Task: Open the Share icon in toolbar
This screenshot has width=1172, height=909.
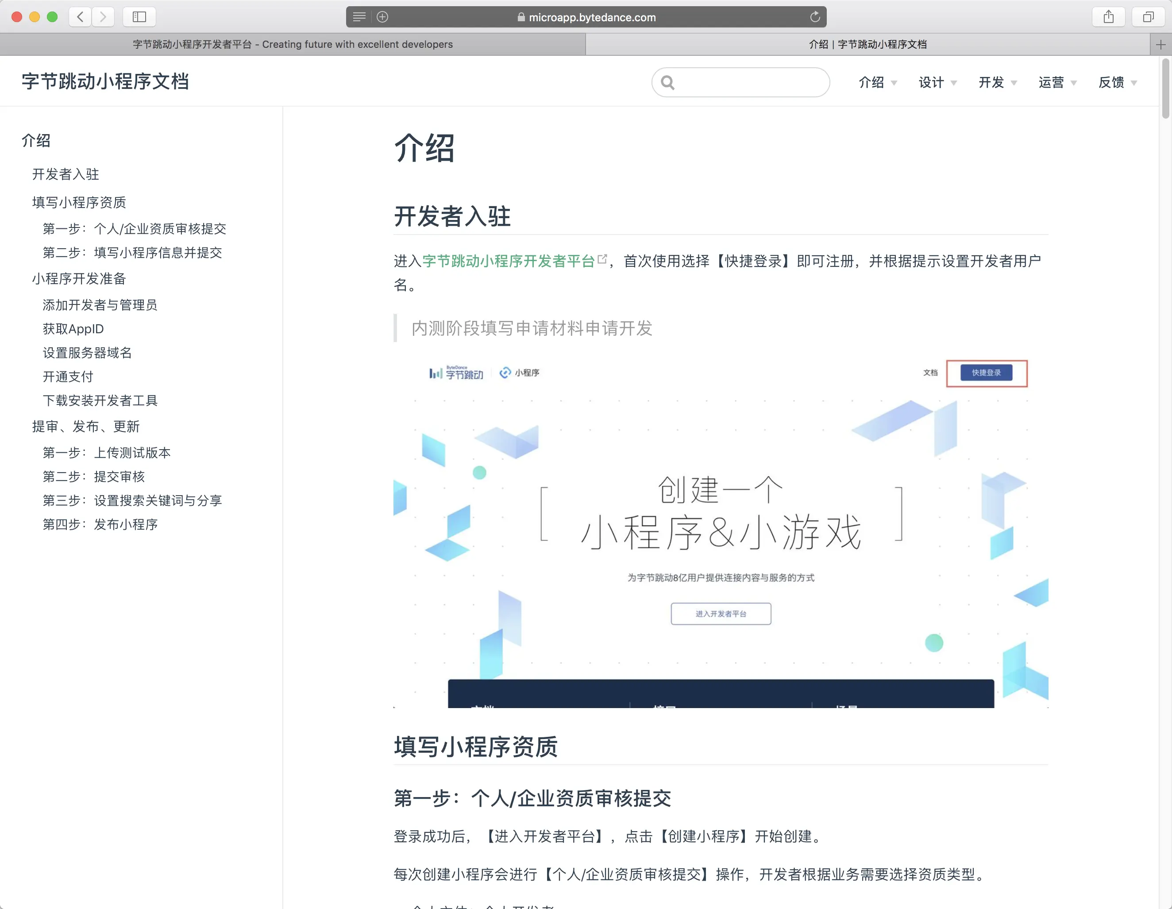Action: point(1108,17)
